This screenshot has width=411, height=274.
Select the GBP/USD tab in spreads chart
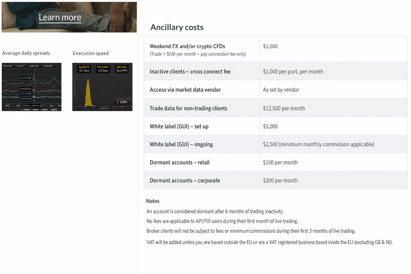pos(48,66)
